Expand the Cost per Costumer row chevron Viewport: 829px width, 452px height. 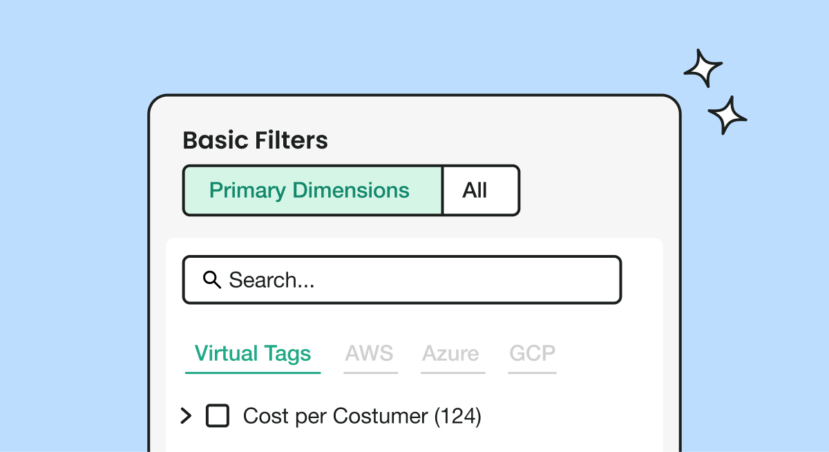(x=185, y=416)
